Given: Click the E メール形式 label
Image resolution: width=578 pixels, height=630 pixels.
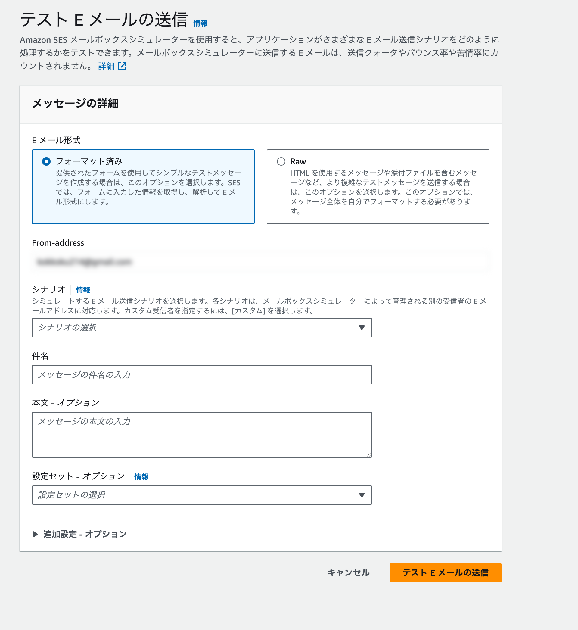Looking at the screenshot, I should 56,140.
